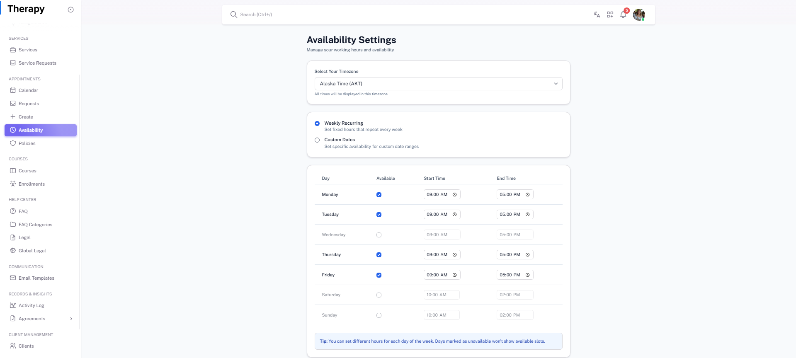Image resolution: width=796 pixels, height=358 pixels.
Task: Open the shortcuts grid icon
Action: pyautogui.click(x=610, y=15)
